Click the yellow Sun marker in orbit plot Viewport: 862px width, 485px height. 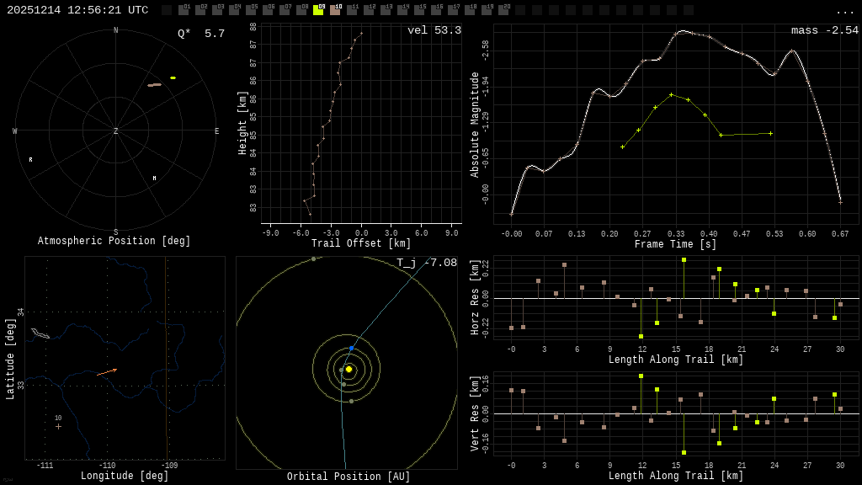click(349, 369)
